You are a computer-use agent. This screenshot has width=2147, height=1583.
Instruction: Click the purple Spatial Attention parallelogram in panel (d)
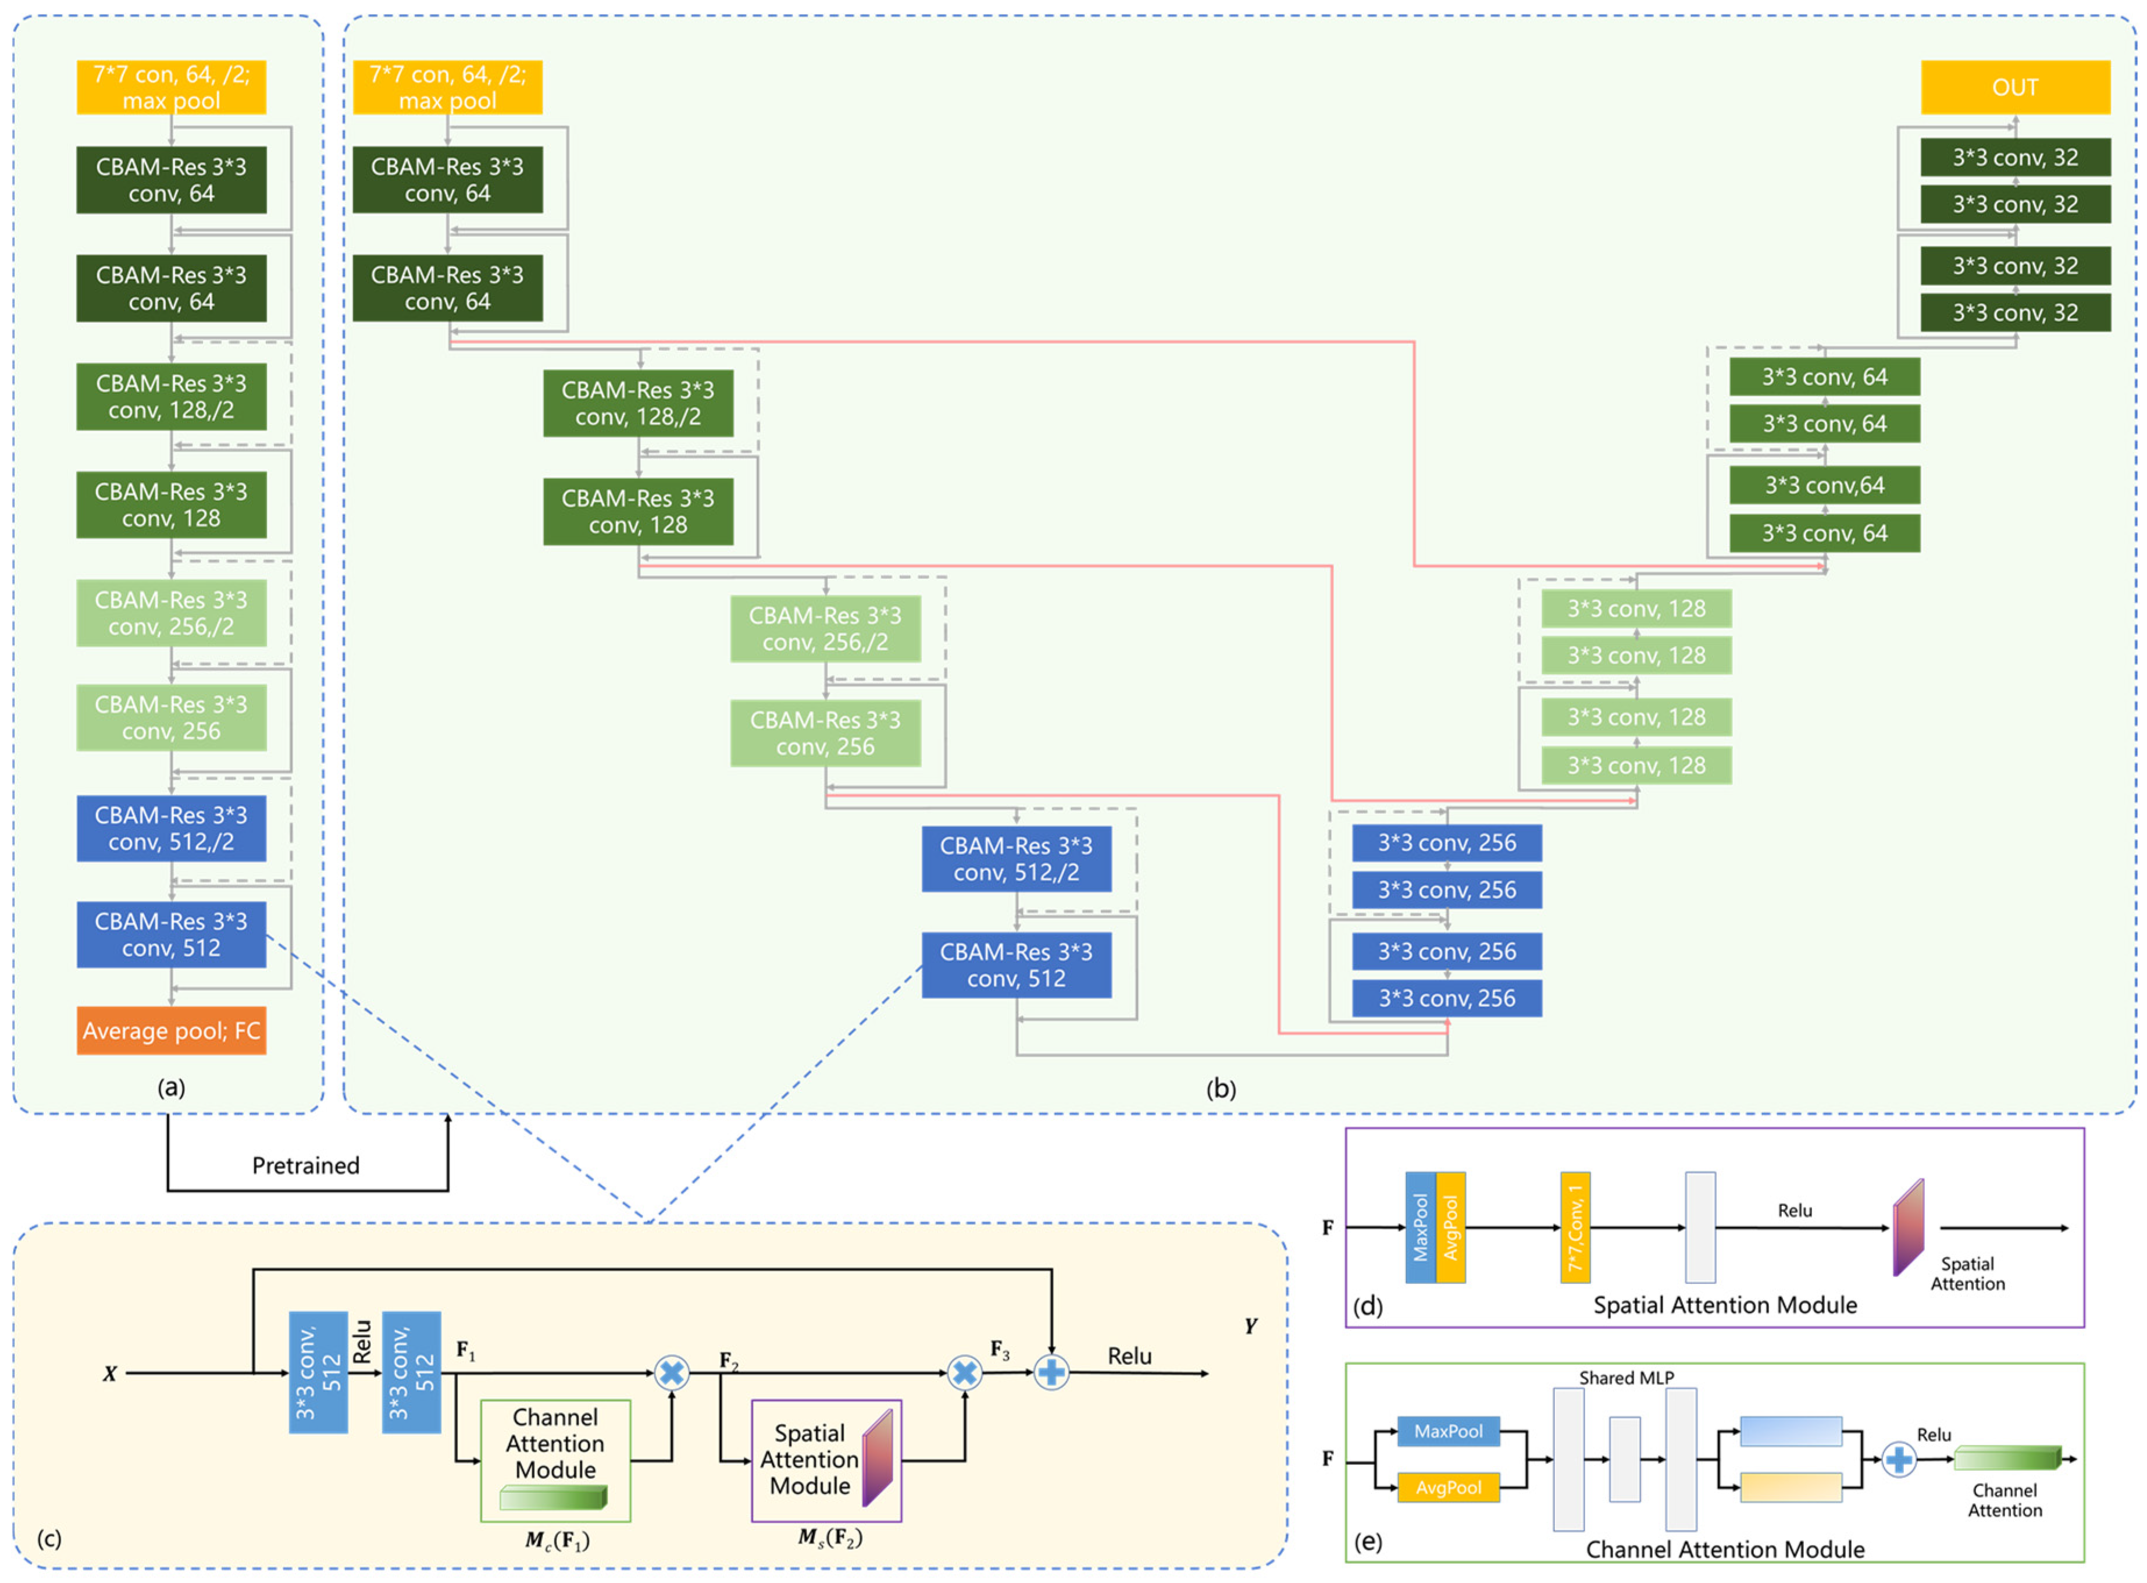[1907, 1228]
